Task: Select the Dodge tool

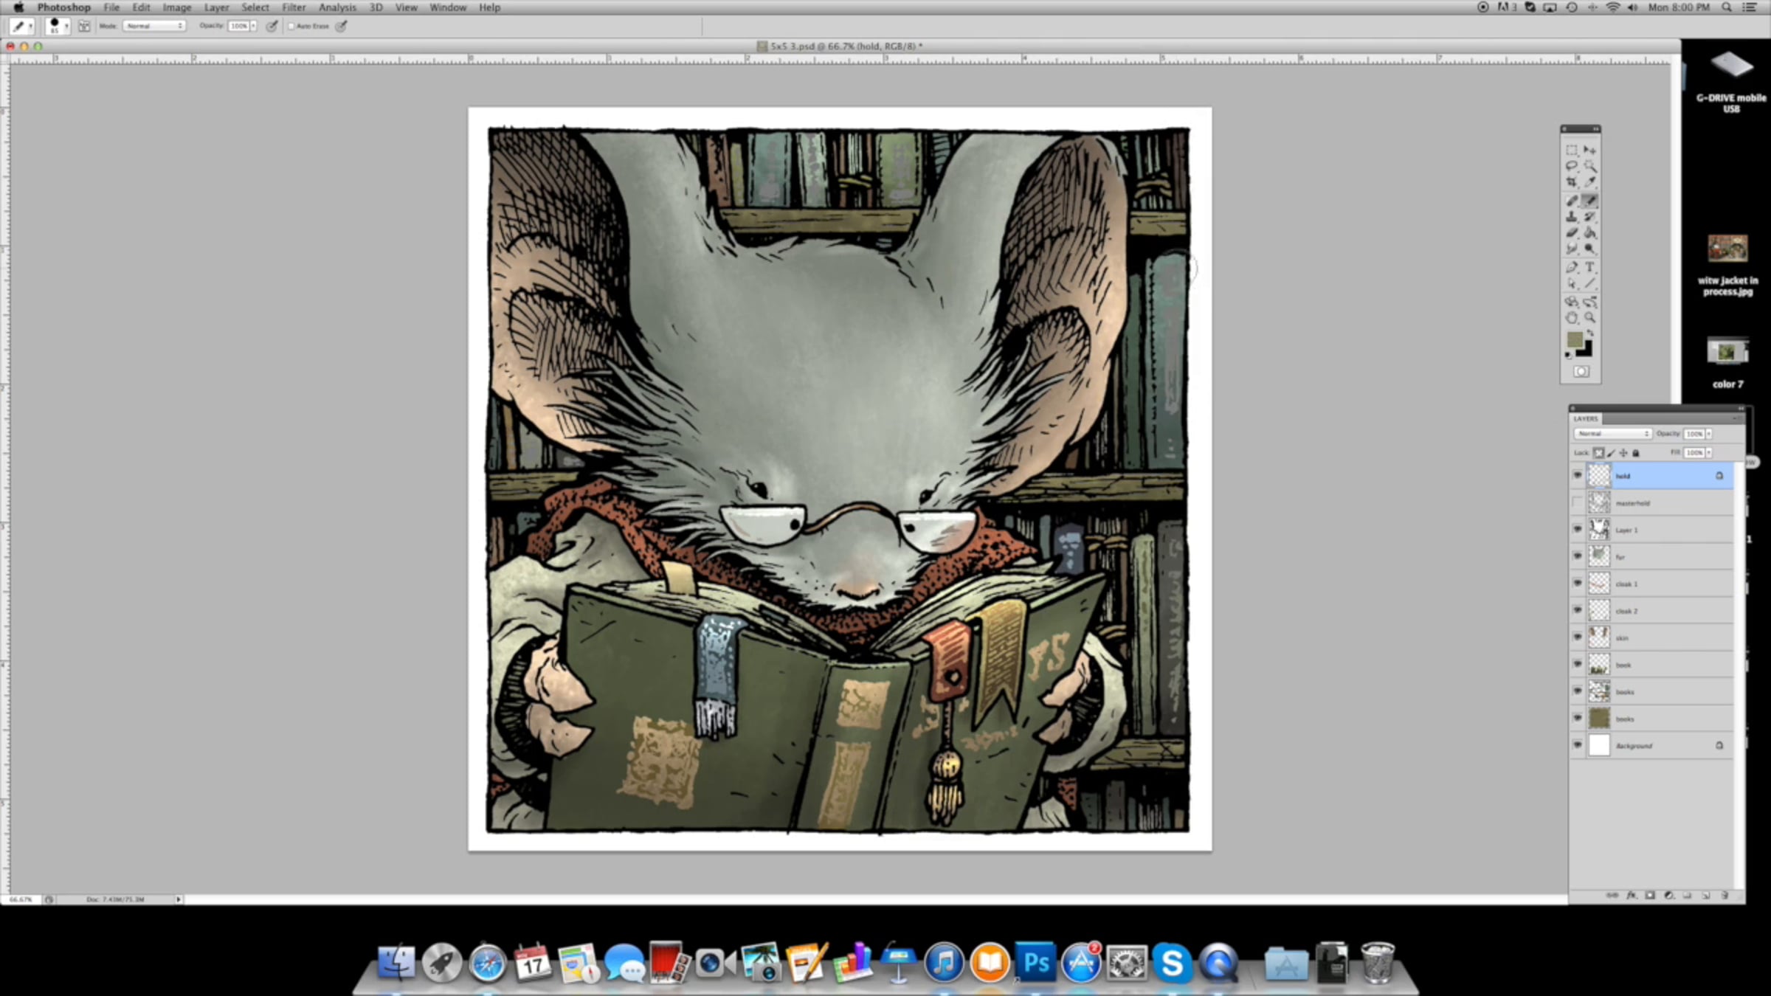Action: [x=1590, y=249]
